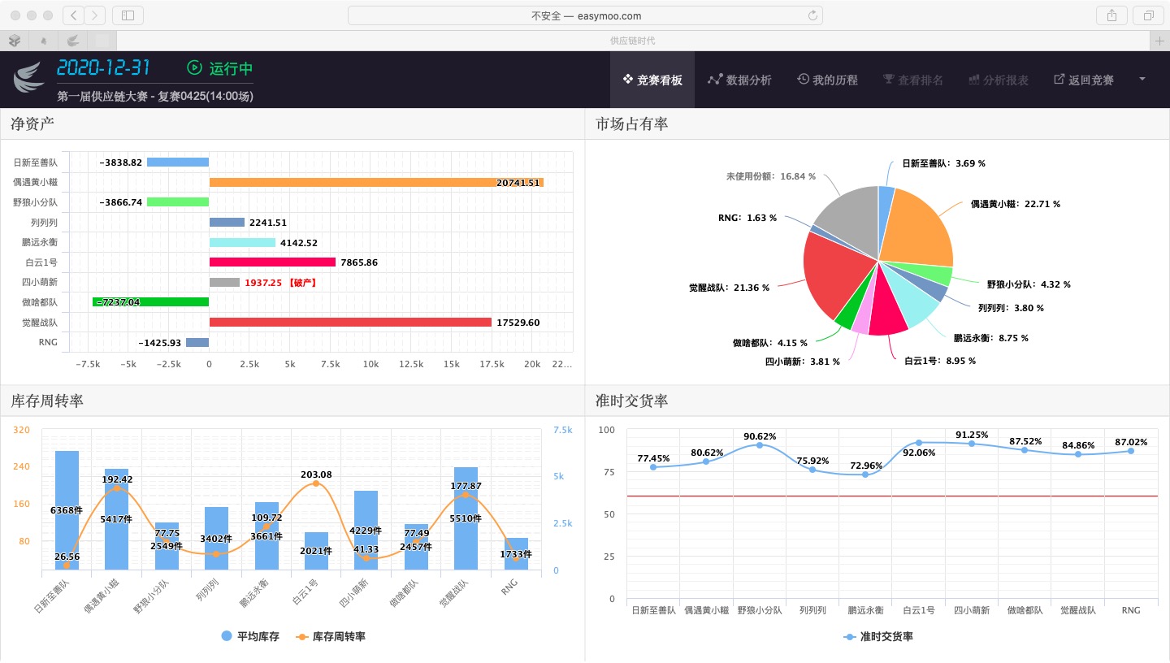Reload the page with the refresh icon

812,15
